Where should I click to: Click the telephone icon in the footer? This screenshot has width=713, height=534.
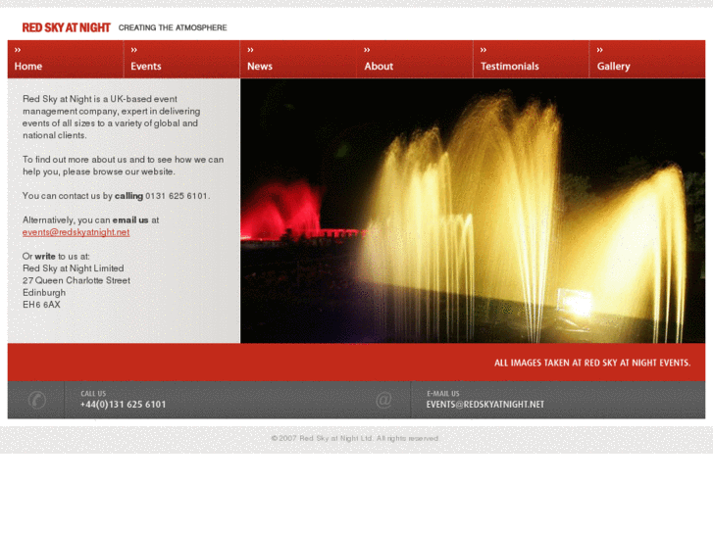coord(37,400)
